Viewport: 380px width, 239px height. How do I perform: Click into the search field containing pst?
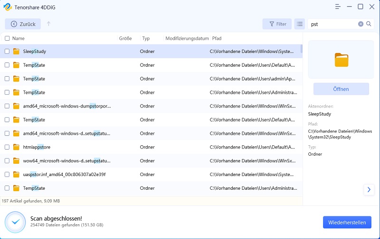(332, 24)
